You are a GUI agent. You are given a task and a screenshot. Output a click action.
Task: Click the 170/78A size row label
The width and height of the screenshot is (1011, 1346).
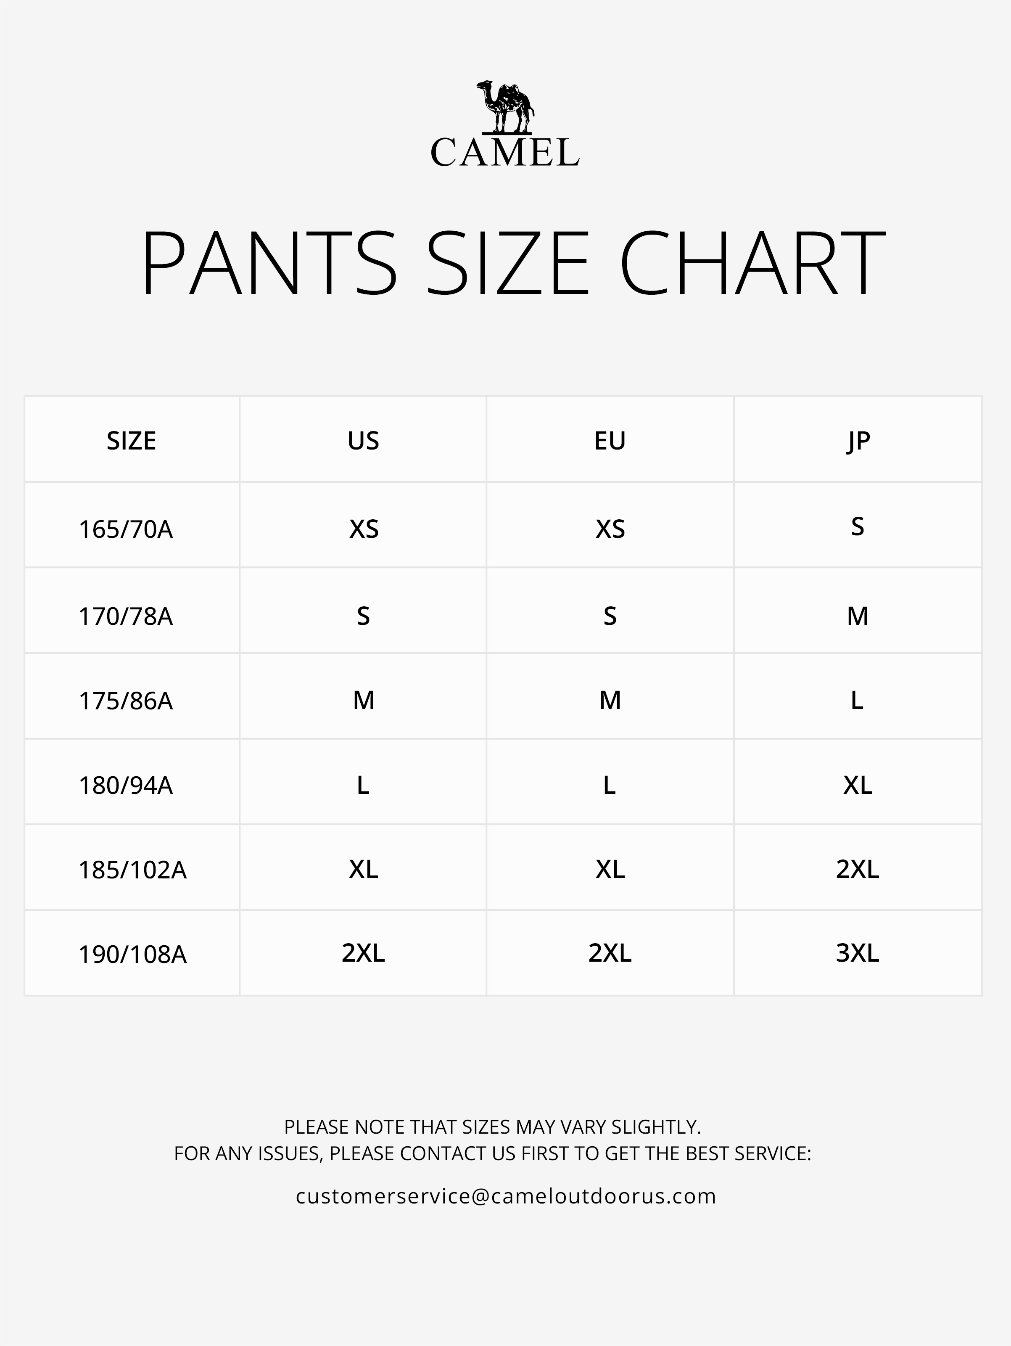pyautogui.click(x=126, y=616)
